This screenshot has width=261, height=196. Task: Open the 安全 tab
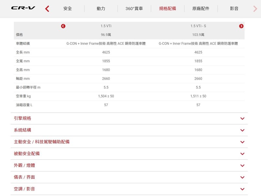click(x=68, y=8)
